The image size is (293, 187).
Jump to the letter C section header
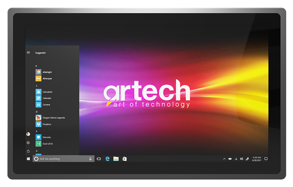pyautogui.click(x=36, y=86)
